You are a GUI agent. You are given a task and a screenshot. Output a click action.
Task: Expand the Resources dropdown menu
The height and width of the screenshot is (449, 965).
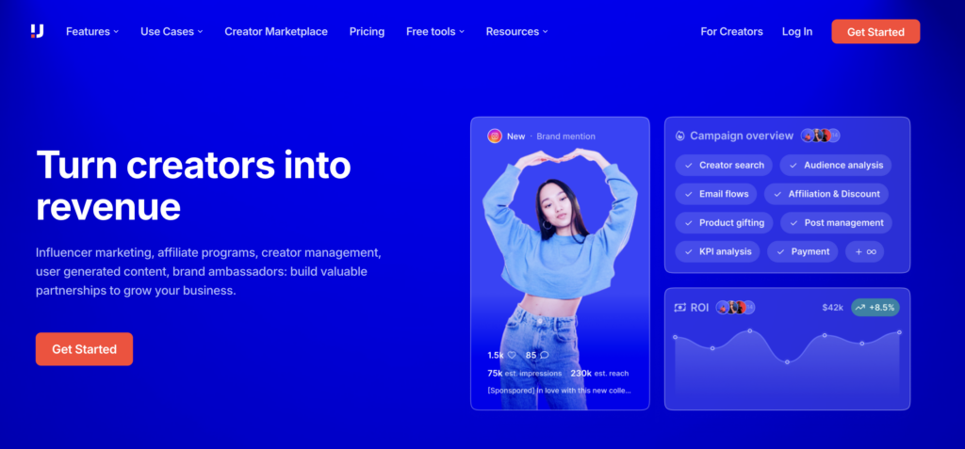[516, 31]
